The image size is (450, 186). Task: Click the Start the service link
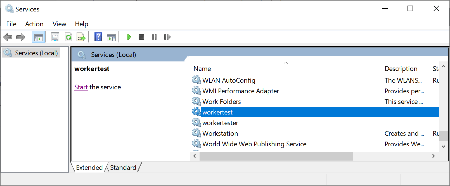pos(81,87)
